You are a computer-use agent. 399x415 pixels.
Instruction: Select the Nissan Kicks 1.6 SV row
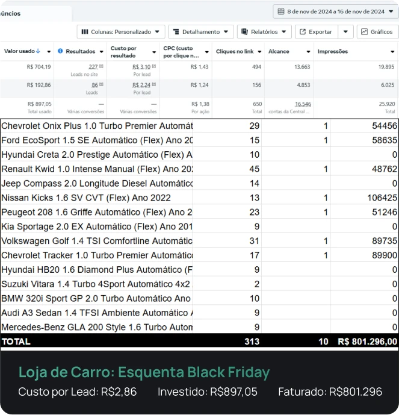pyautogui.click(x=96, y=198)
